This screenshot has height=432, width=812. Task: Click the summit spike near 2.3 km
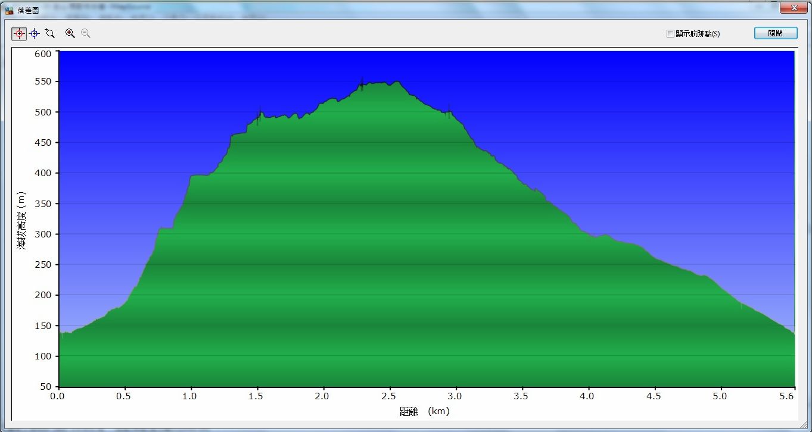pos(362,84)
